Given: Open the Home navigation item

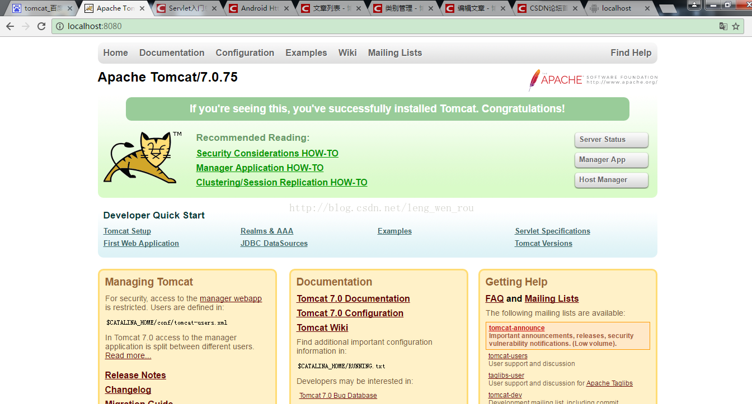Looking at the screenshot, I should 116,53.
